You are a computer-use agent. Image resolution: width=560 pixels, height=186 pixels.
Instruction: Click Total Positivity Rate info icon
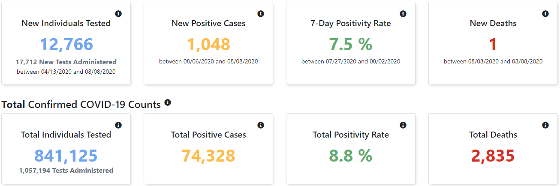click(x=403, y=125)
